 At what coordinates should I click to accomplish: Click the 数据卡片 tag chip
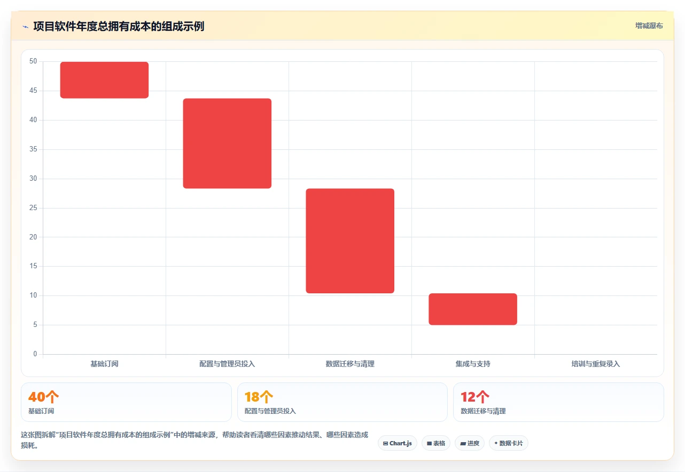pos(508,443)
